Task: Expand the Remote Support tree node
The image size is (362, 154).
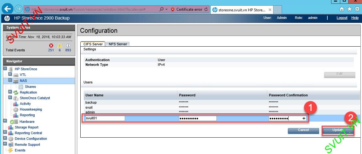Action: pyautogui.click(x=5, y=144)
